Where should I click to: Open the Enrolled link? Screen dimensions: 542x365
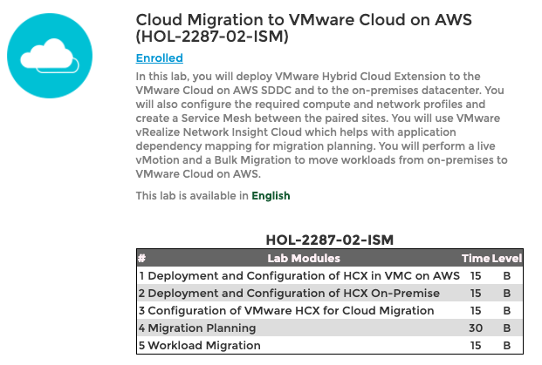point(159,58)
